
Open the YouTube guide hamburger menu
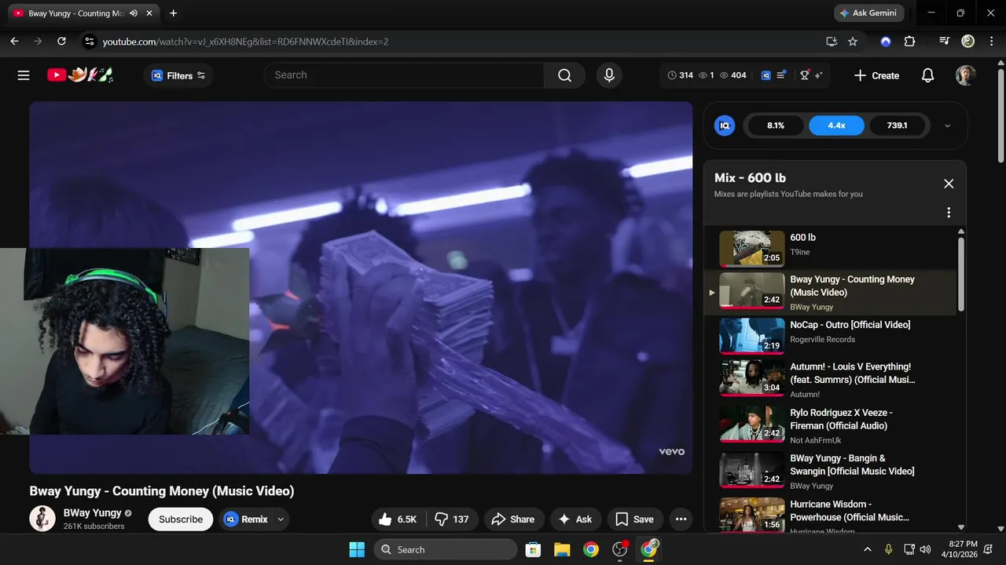pos(24,75)
